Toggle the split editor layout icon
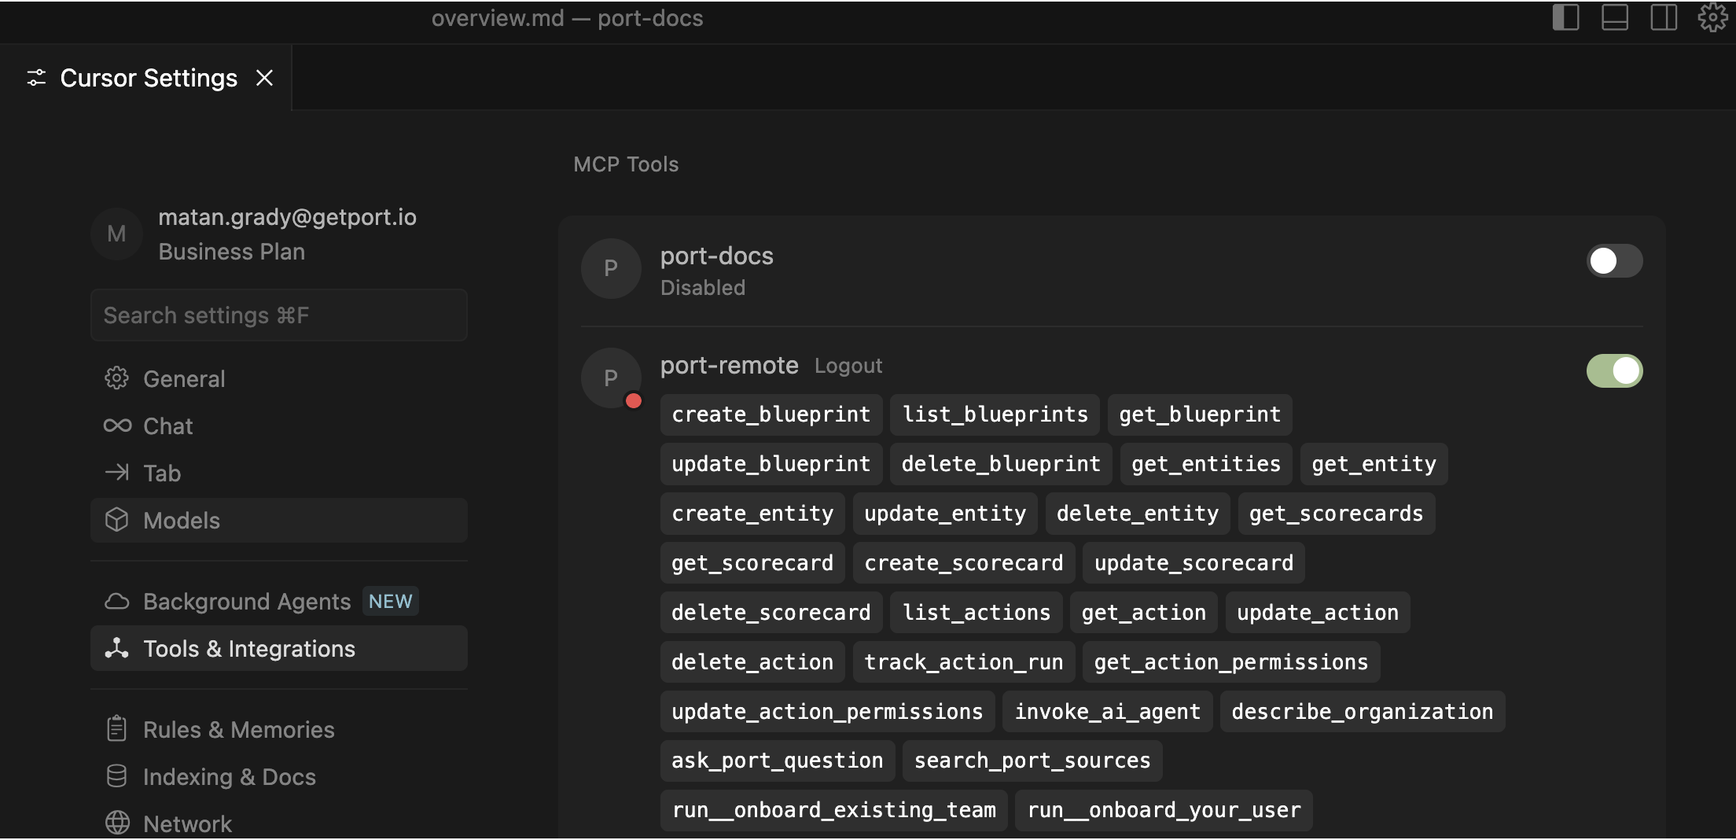Viewport: 1736px width, 840px height. 1664,18
